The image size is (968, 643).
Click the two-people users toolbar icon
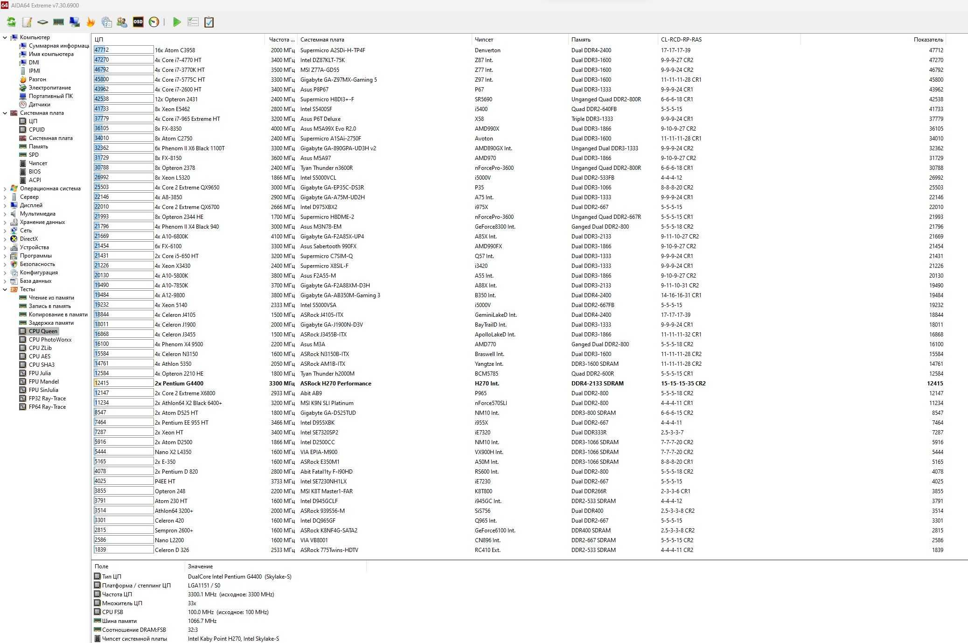pos(122,22)
